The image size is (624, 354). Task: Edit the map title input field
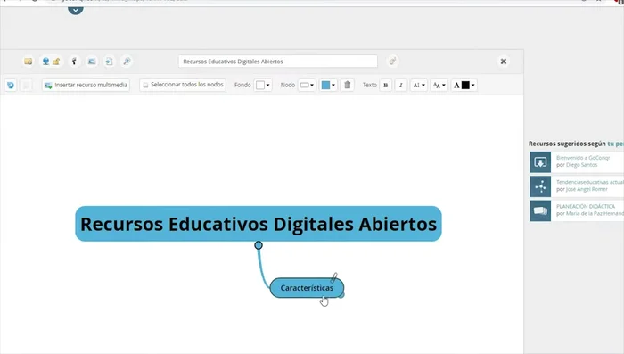(x=278, y=62)
